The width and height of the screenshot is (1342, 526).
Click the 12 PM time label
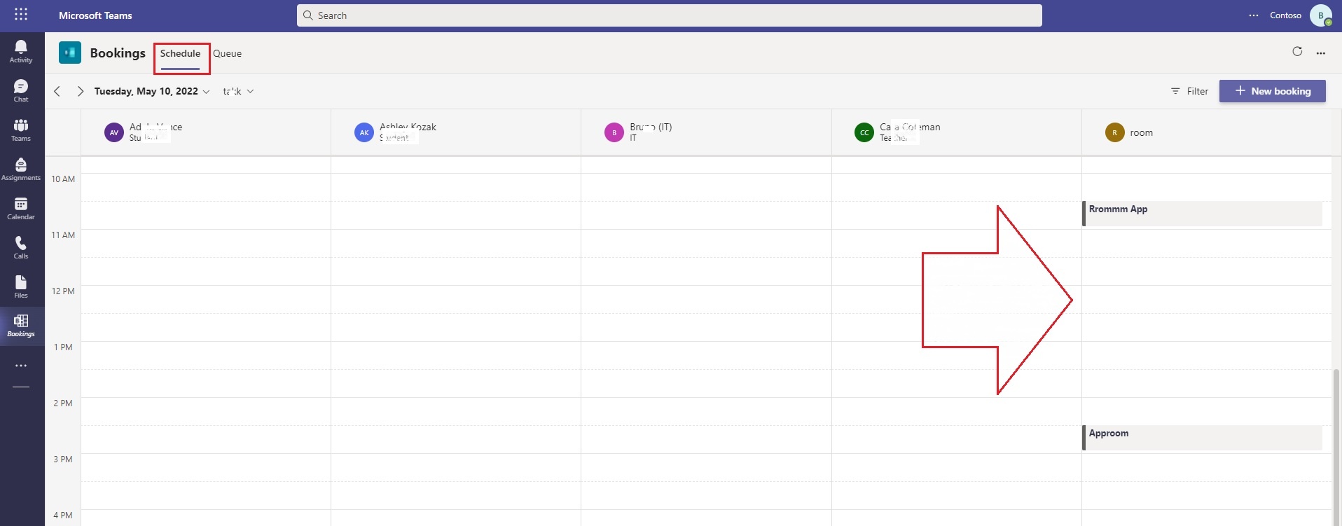click(63, 291)
